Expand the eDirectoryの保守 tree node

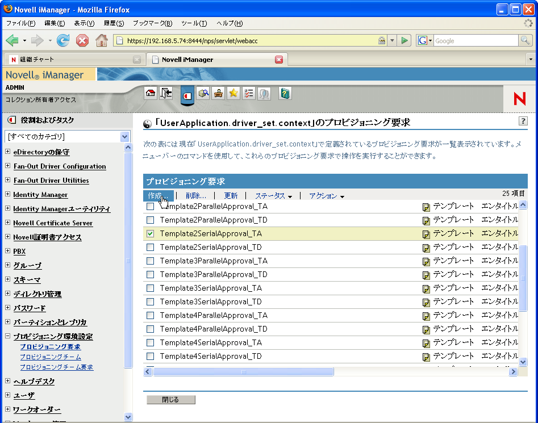pos(7,151)
